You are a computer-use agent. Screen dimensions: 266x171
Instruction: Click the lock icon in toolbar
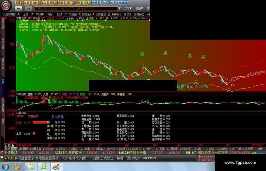(x=109, y=14)
